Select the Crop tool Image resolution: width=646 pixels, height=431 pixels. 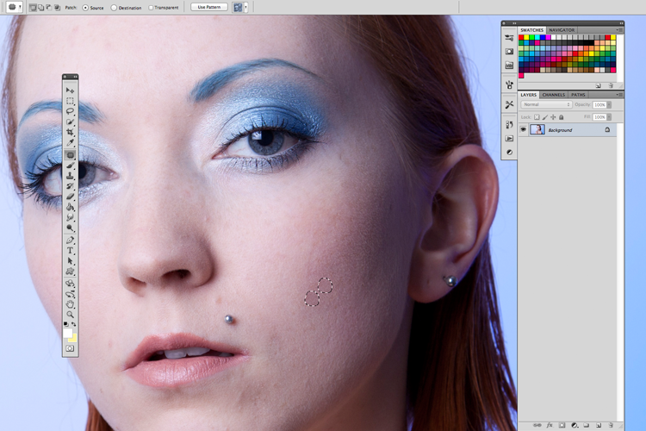tap(70, 132)
